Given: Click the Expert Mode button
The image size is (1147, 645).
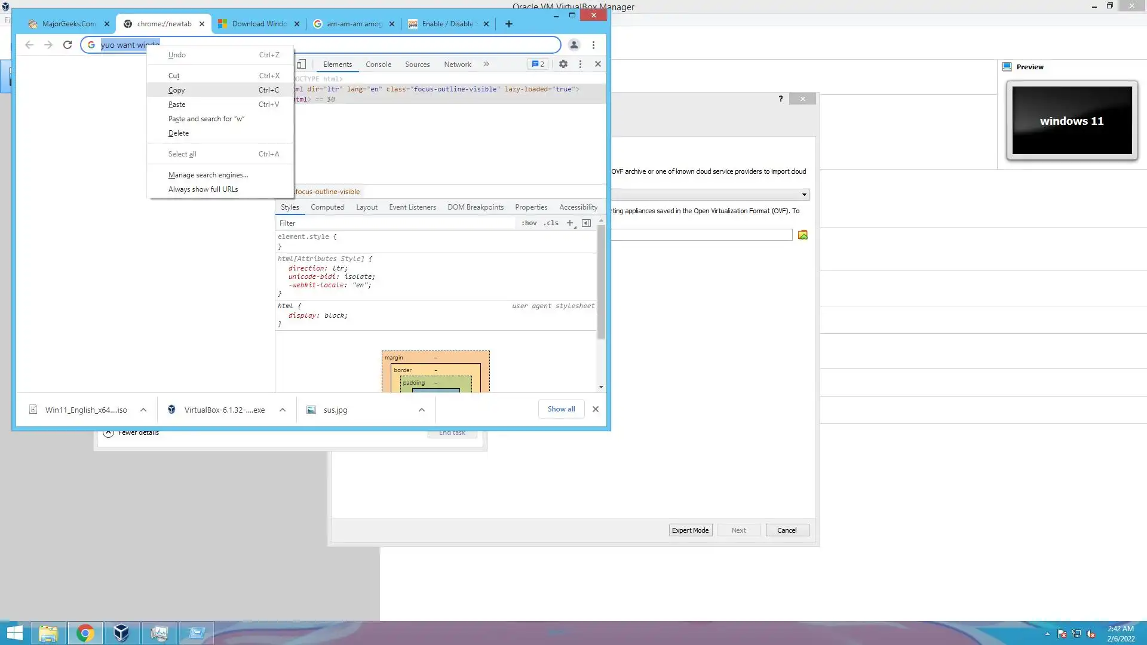Looking at the screenshot, I should pos(690,530).
